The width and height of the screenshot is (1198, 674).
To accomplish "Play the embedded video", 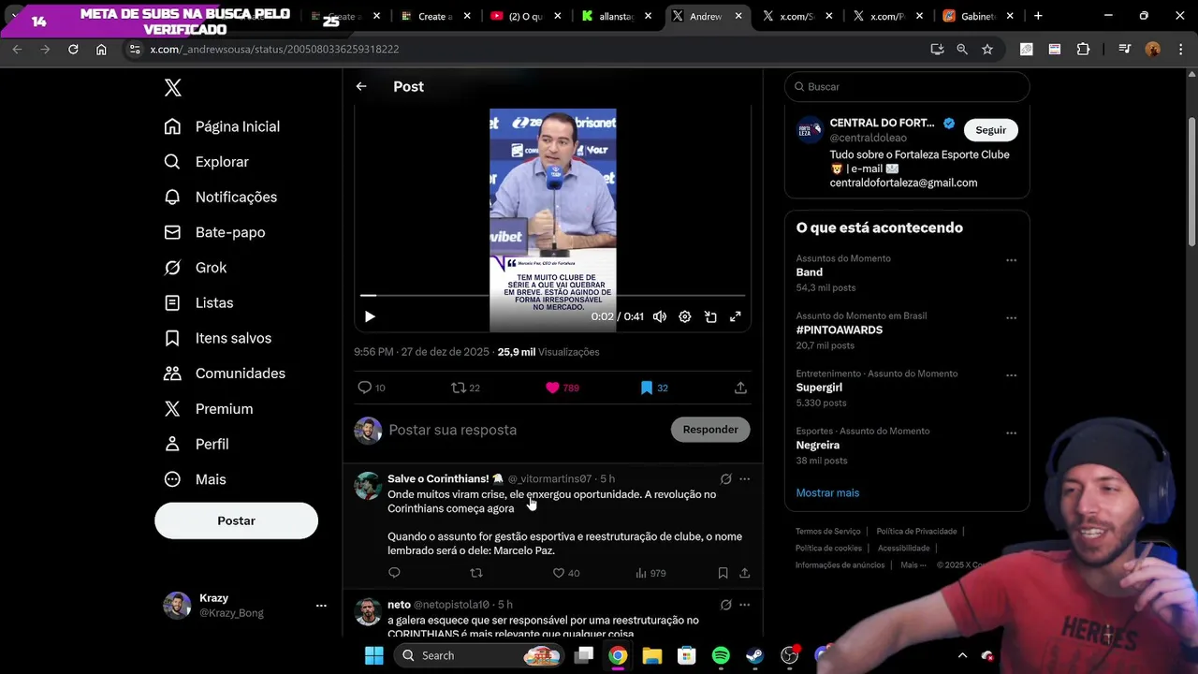I will pyautogui.click(x=370, y=316).
